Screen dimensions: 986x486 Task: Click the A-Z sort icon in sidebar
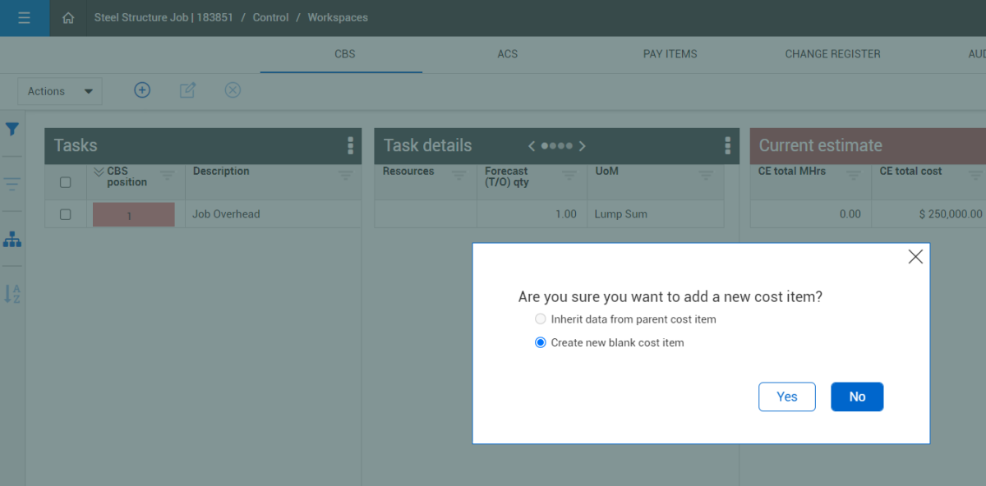tap(12, 294)
